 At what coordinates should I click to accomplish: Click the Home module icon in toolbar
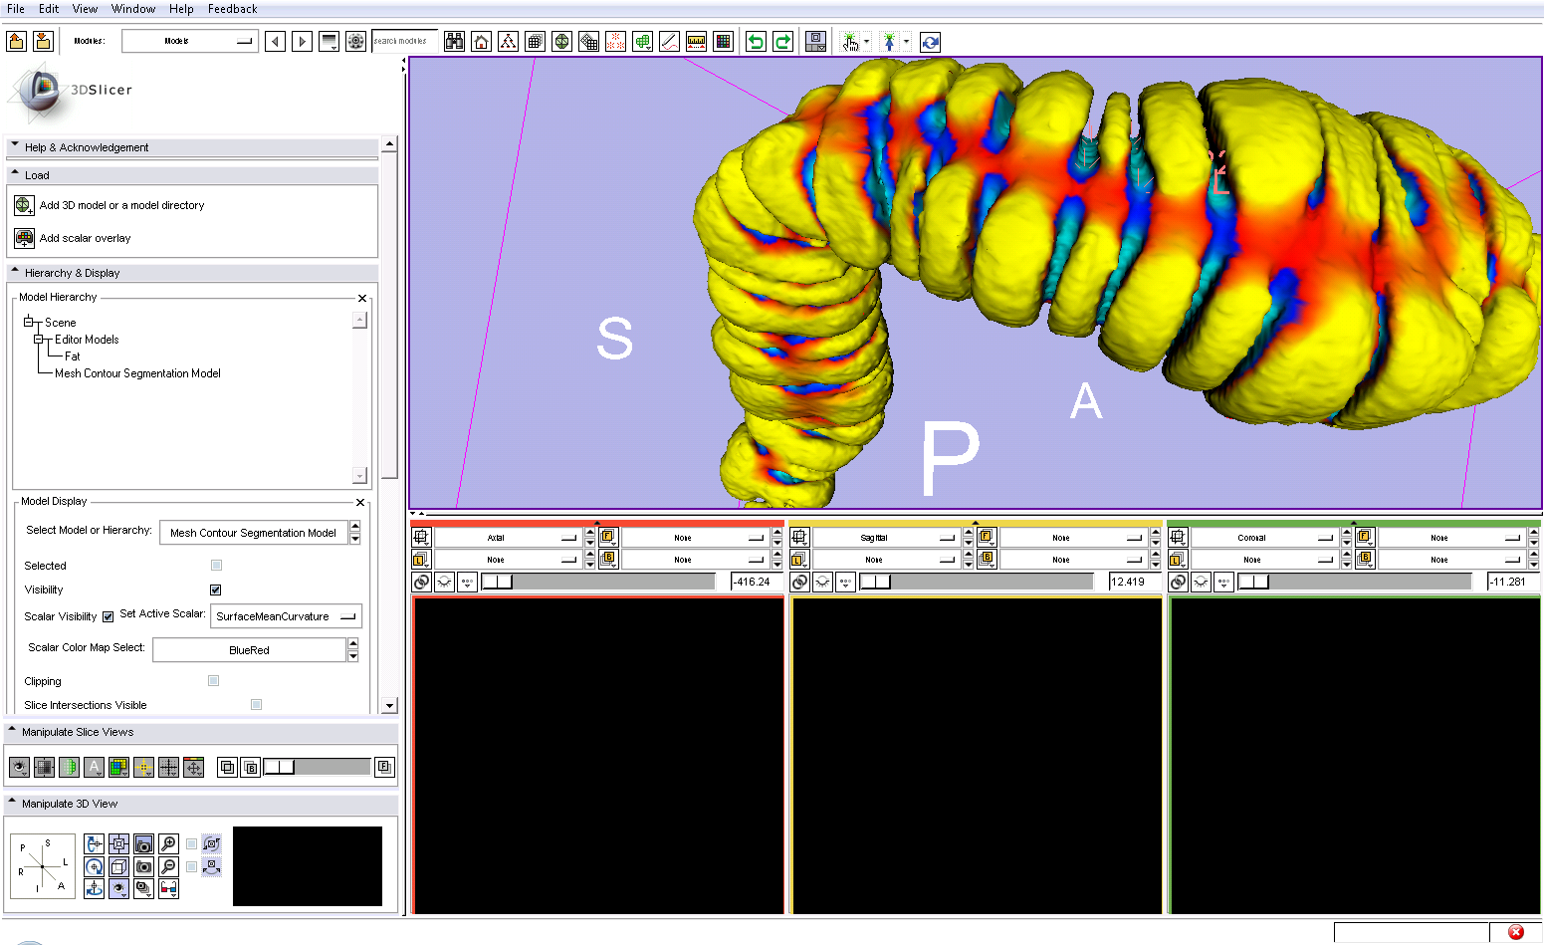(482, 42)
